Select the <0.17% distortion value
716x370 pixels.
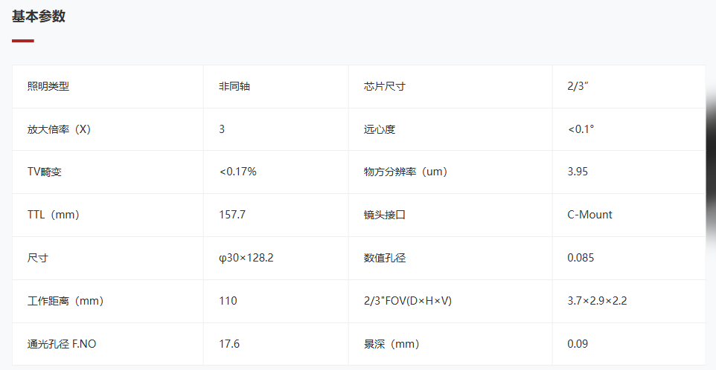pyautogui.click(x=238, y=172)
